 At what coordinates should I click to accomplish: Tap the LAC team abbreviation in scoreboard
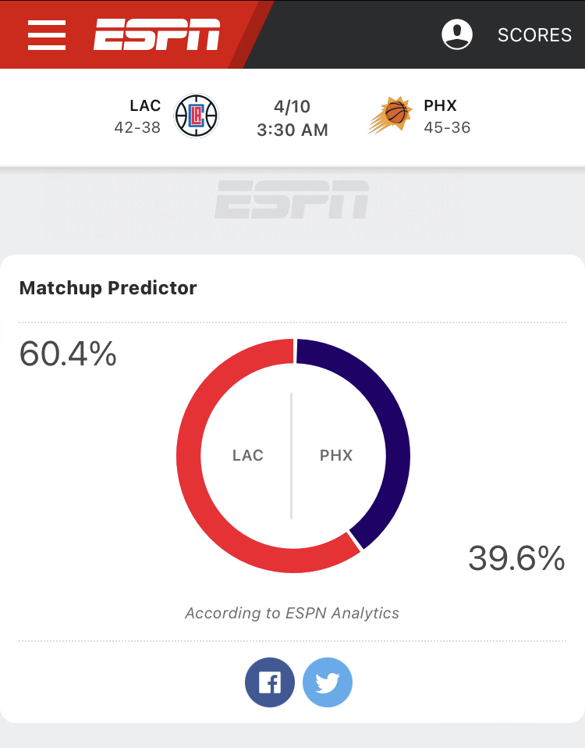(145, 105)
